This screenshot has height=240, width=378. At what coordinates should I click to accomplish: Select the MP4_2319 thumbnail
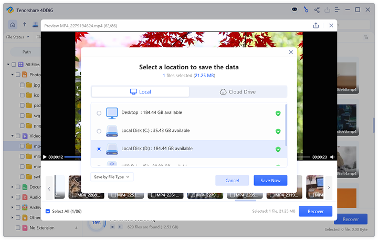[x=284, y=195]
